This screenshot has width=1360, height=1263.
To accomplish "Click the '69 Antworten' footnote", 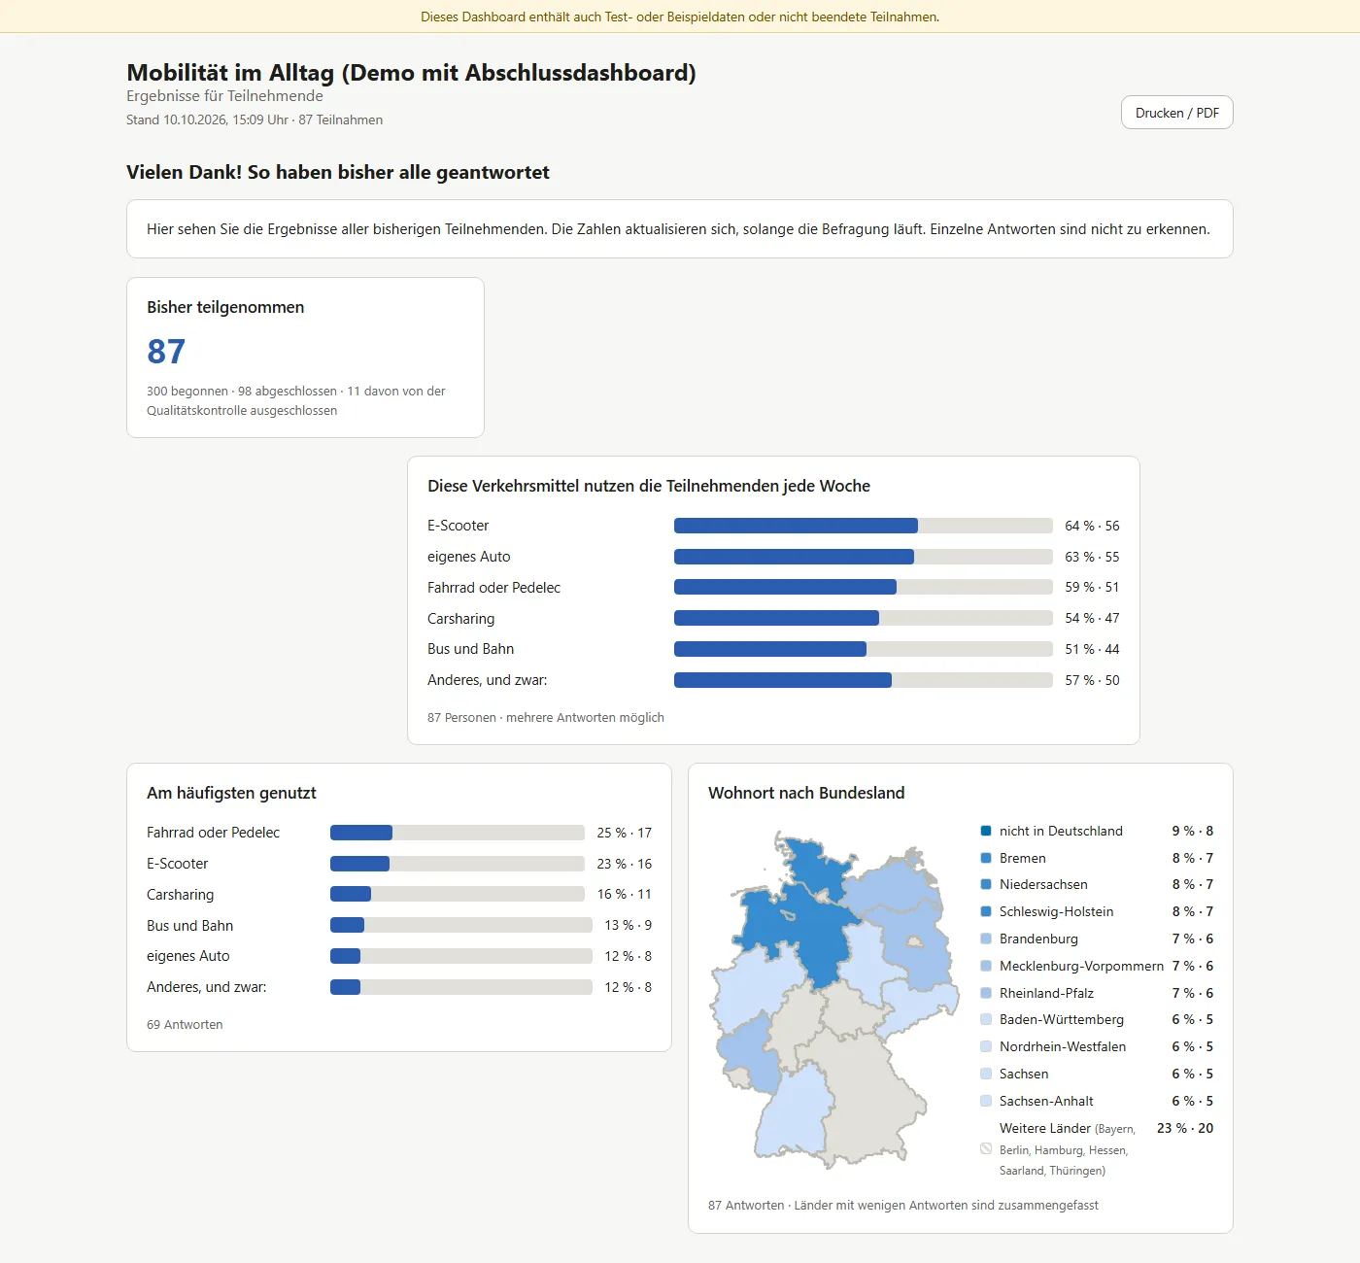I will pos(185,1024).
